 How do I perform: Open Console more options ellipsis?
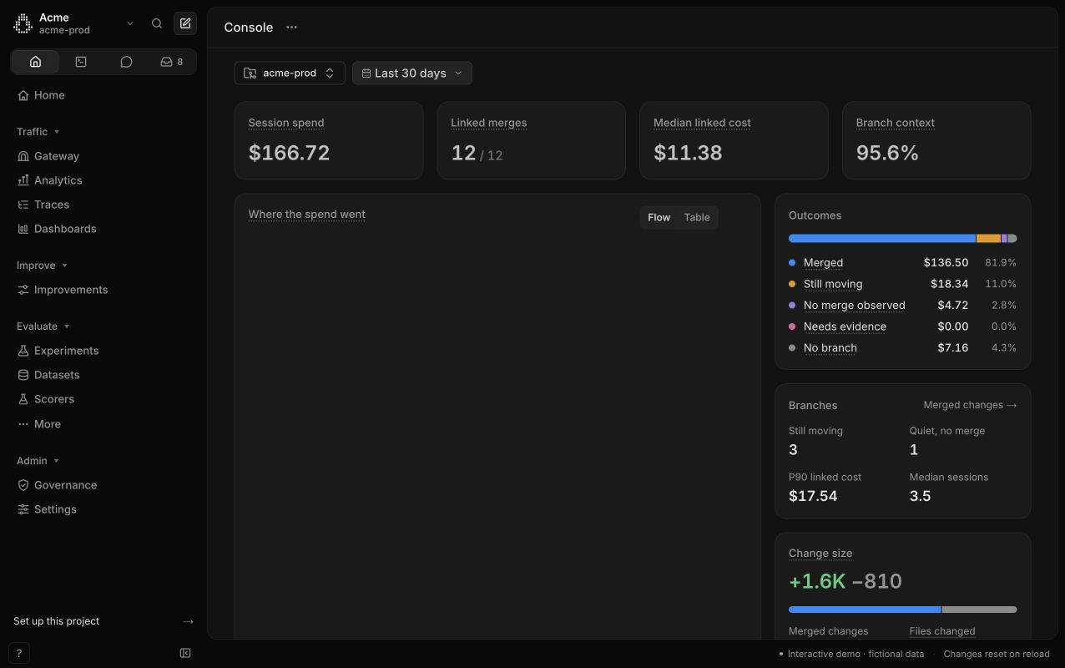pos(291,27)
